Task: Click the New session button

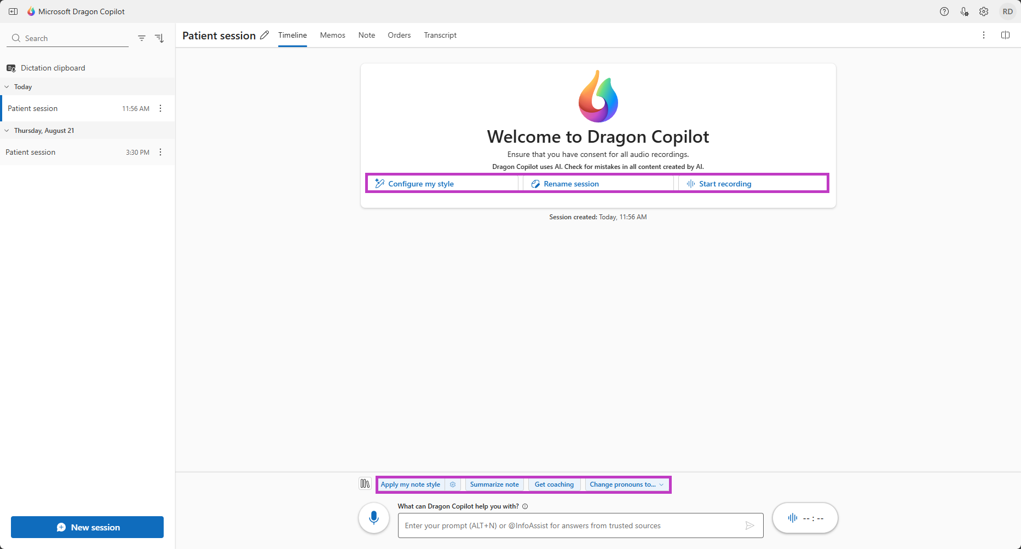Action: click(x=87, y=527)
